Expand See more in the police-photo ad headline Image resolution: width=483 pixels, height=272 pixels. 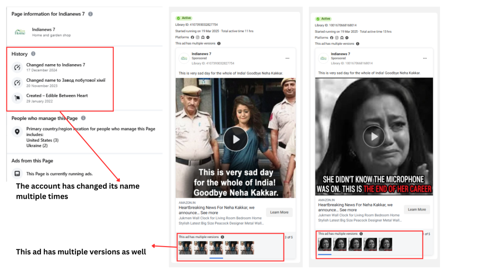tap(209, 213)
